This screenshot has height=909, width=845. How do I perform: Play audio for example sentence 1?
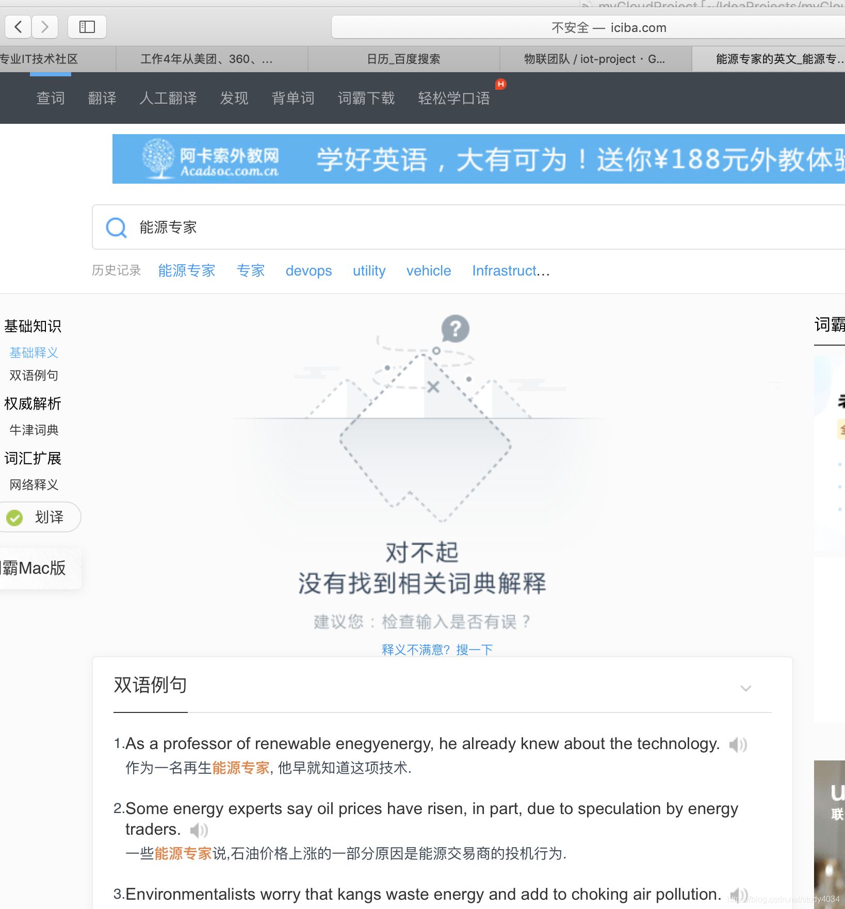click(738, 744)
